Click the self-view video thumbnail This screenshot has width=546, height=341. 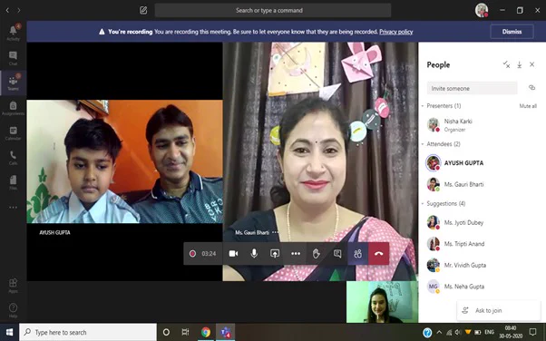tap(382, 302)
